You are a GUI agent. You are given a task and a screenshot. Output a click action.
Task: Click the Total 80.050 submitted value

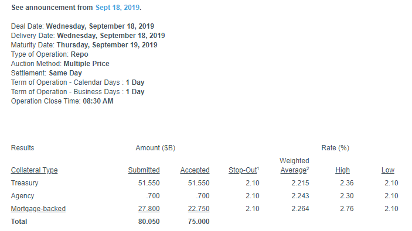point(149,222)
